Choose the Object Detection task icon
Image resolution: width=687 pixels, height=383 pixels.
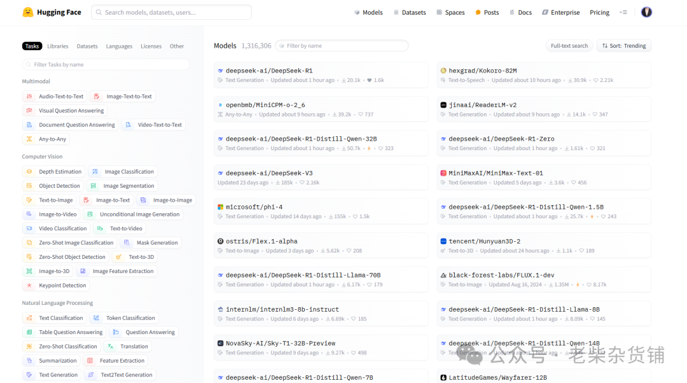click(x=29, y=186)
